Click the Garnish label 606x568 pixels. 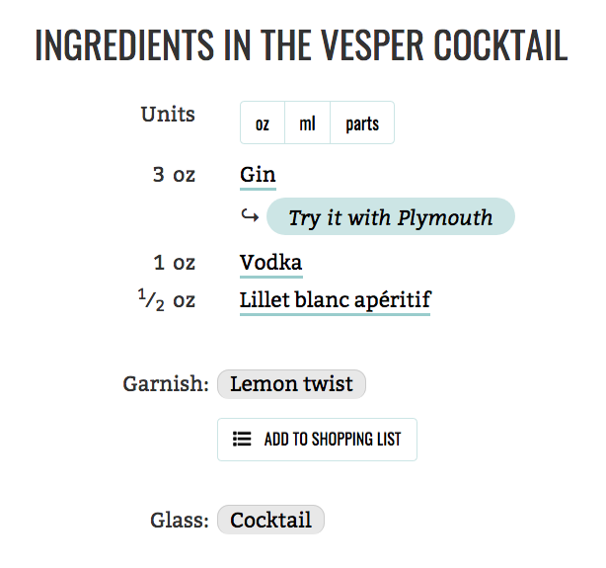pyautogui.click(x=166, y=384)
